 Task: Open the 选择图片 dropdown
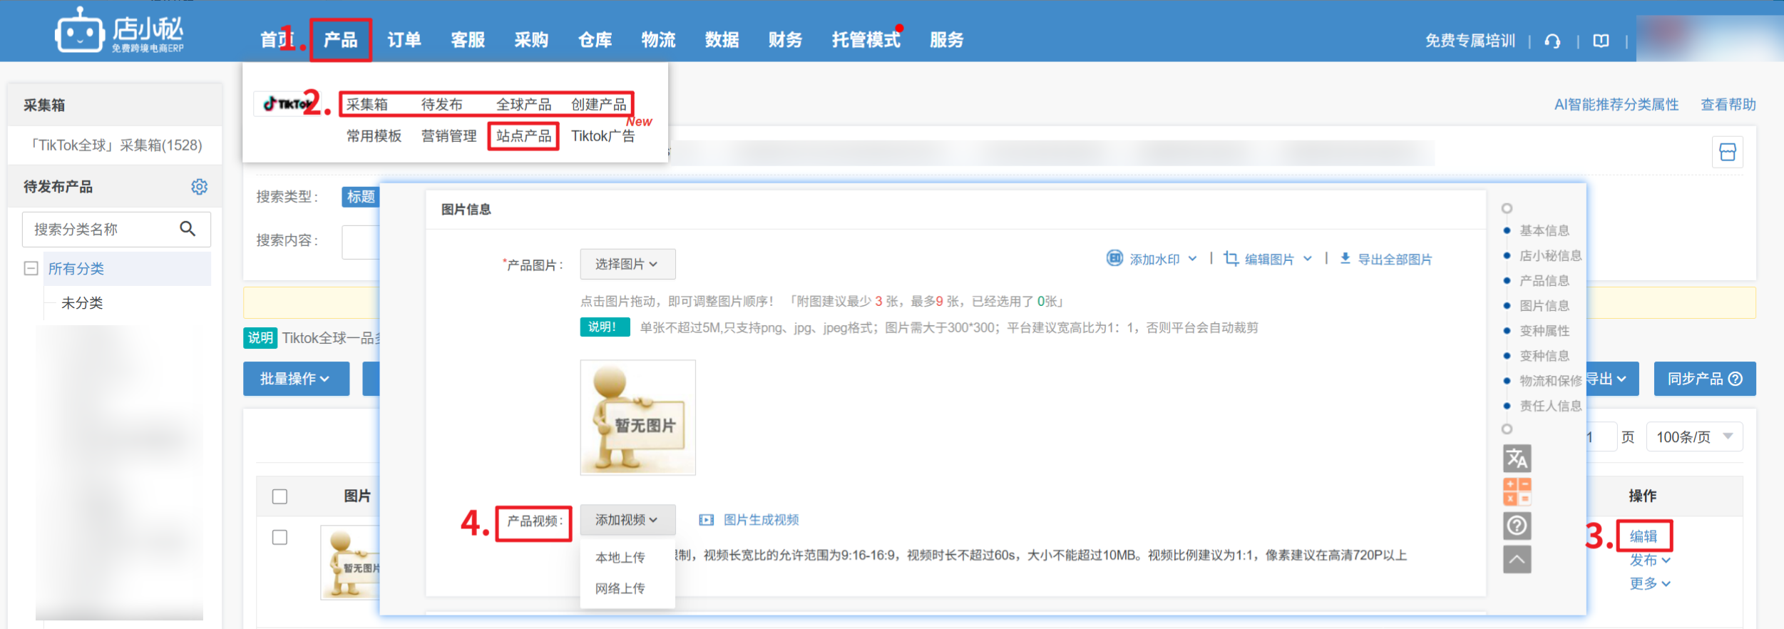[627, 264]
